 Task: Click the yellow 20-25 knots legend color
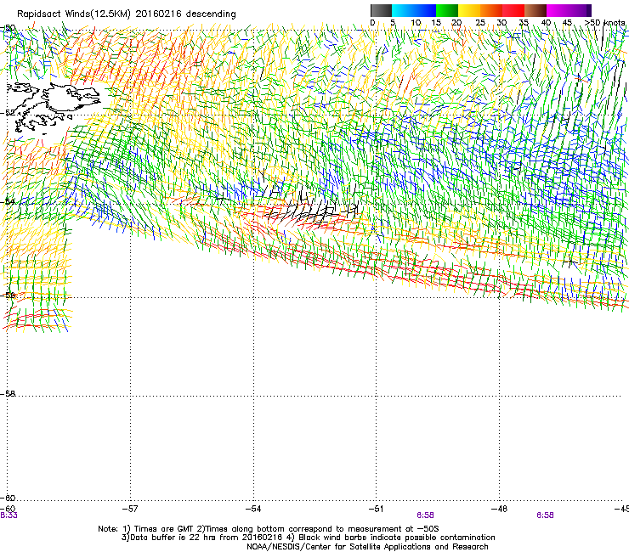469,10
